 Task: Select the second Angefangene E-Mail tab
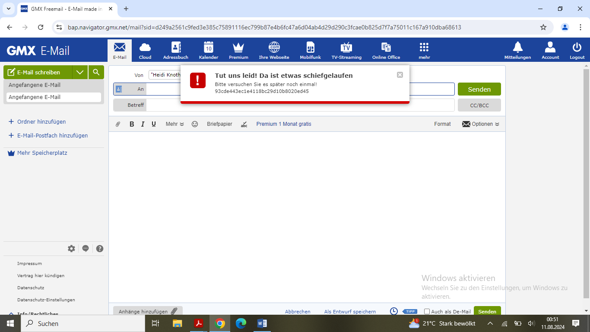point(54,97)
